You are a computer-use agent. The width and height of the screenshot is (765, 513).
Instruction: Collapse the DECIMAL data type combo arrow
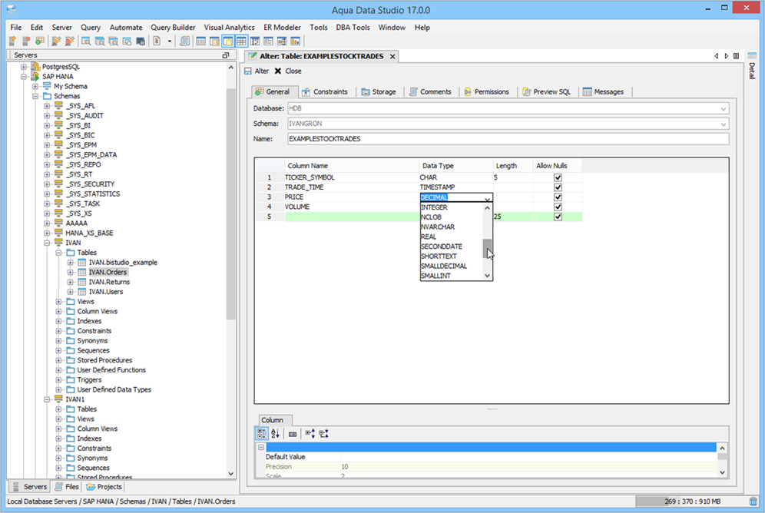click(x=487, y=198)
